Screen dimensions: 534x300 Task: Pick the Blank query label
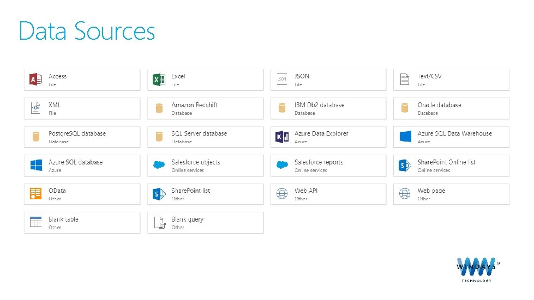188,219
